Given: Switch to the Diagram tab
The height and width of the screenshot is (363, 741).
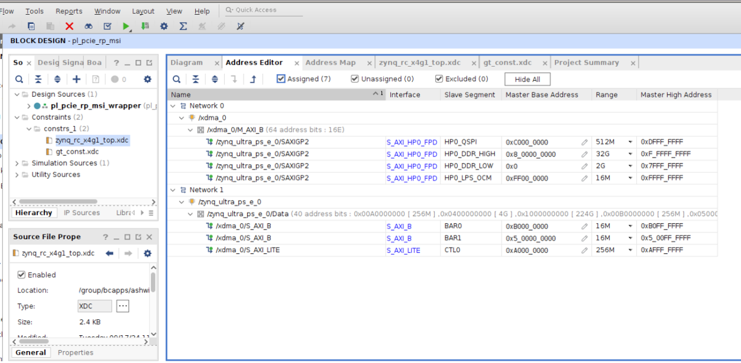Looking at the screenshot, I should coord(186,63).
